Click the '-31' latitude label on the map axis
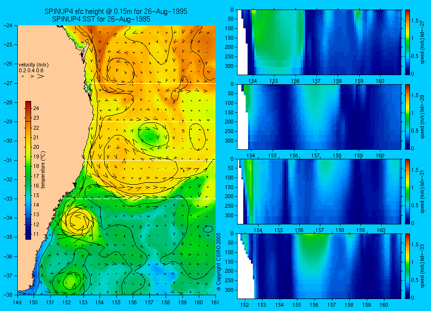431x311 pixels. tap(9, 160)
